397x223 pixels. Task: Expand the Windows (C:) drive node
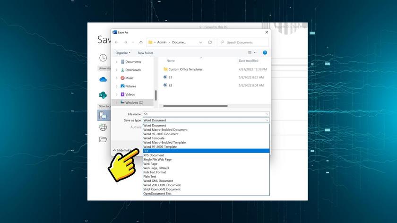point(117,103)
